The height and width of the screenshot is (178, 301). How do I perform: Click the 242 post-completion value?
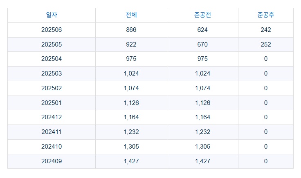(x=266, y=30)
